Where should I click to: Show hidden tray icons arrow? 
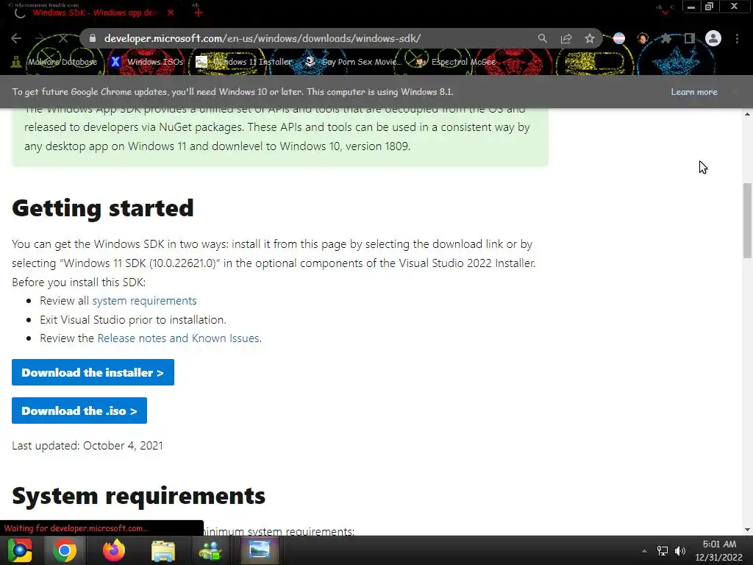[644, 551]
